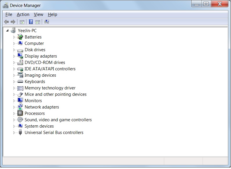231x169 pixels.
Task: Click the System devices category icon
Action: pos(20,126)
